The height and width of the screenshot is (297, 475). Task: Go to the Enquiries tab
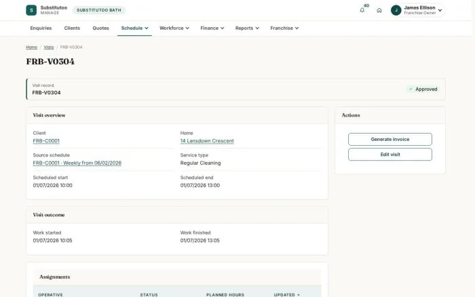pyautogui.click(x=41, y=28)
